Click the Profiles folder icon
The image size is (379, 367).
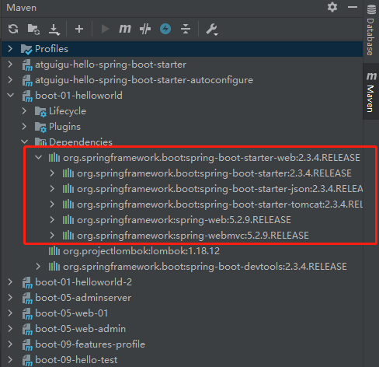coord(26,49)
